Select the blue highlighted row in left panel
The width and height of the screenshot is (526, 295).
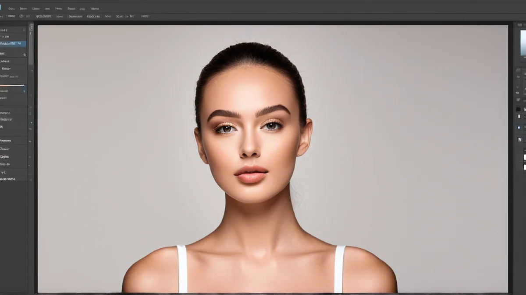pyautogui.click(x=13, y=44)
